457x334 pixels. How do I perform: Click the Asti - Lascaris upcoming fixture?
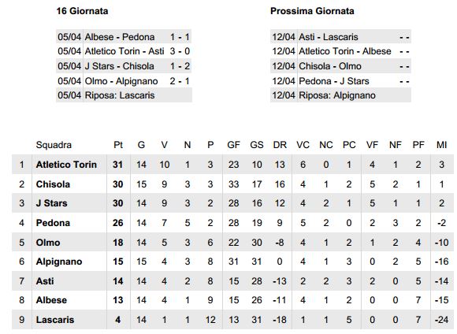tap(340, 37)
